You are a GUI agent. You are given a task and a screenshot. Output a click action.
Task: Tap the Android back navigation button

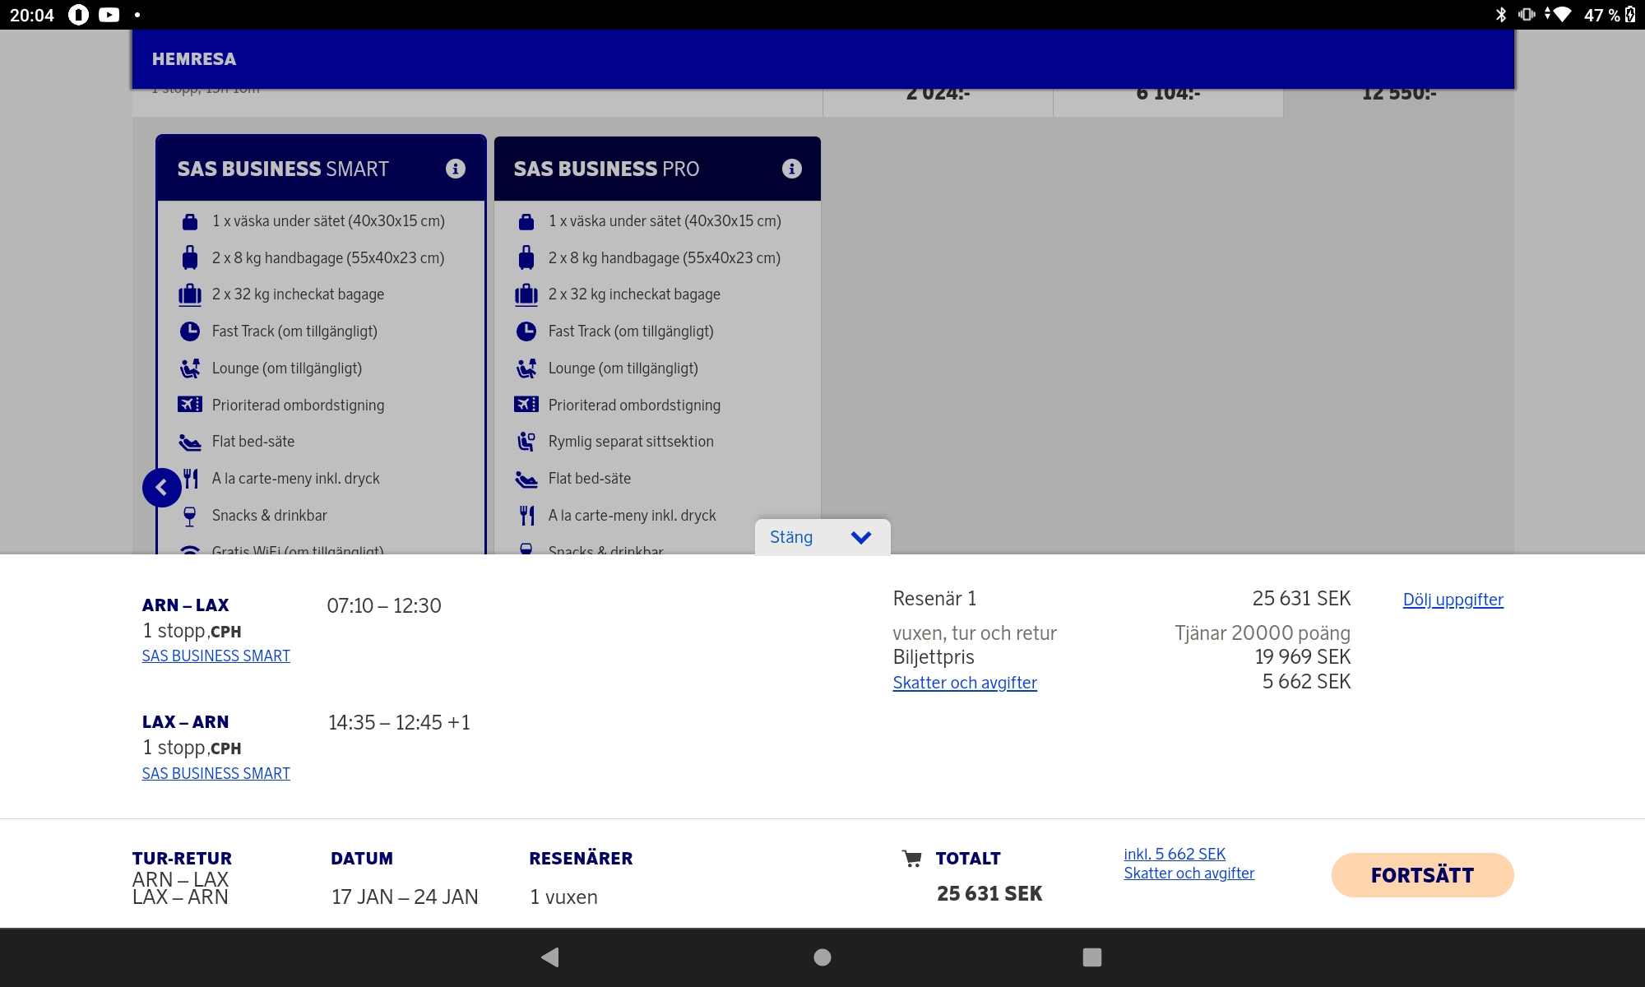pos(550,957)
